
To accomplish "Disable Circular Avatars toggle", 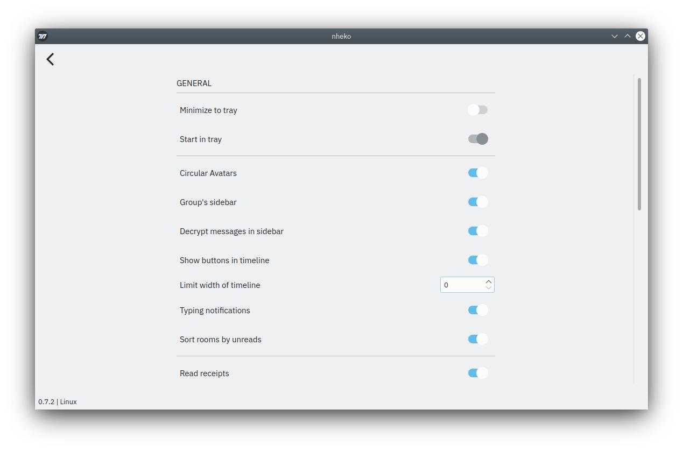I will coord(477,173).
